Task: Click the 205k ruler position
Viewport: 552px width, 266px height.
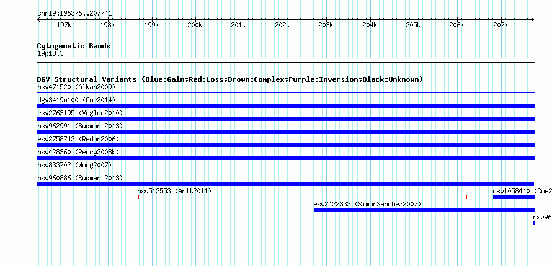Action: (413, 25)
